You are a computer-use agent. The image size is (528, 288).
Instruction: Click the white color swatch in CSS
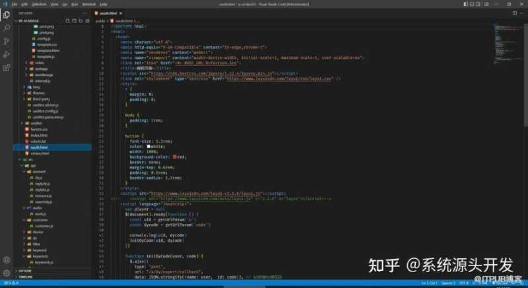148,147
